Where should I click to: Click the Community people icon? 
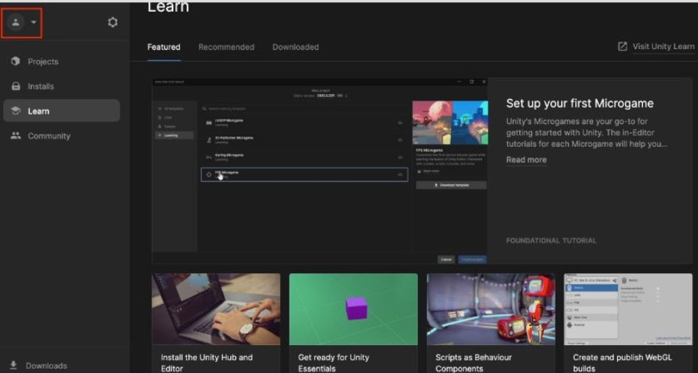[x=15, y=136]
